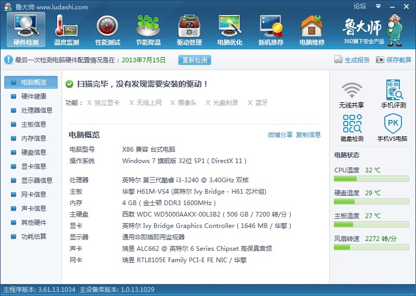Open 手机VS电脑 PK comparison
Viewport: 416px width, 296px height.
coord(393,127)
